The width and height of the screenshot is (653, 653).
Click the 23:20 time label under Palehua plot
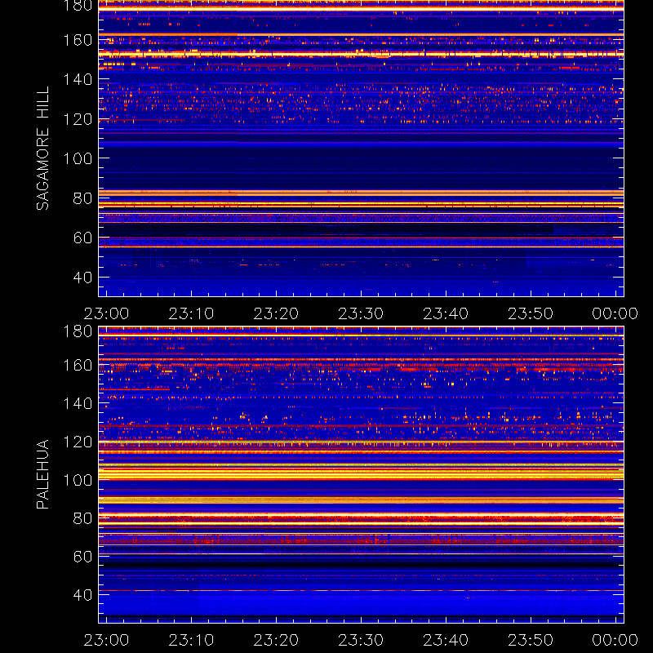coord(276,640)
